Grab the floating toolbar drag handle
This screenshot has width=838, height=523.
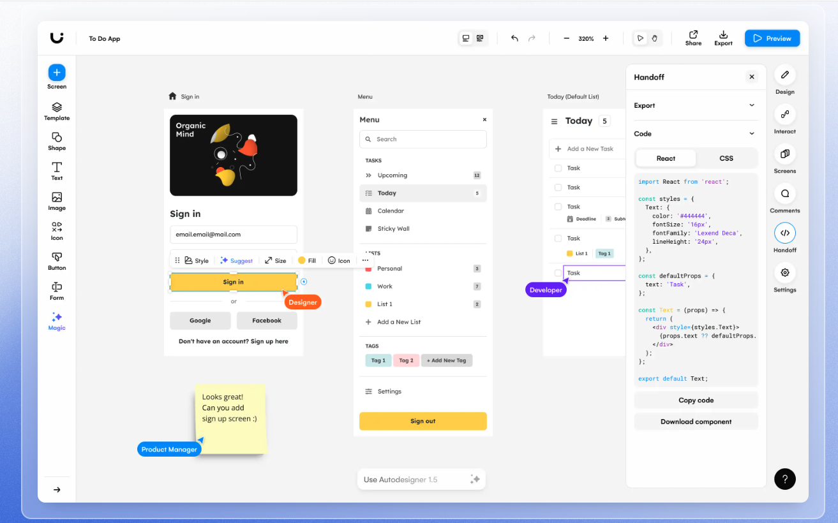click(x=177, y=260)
